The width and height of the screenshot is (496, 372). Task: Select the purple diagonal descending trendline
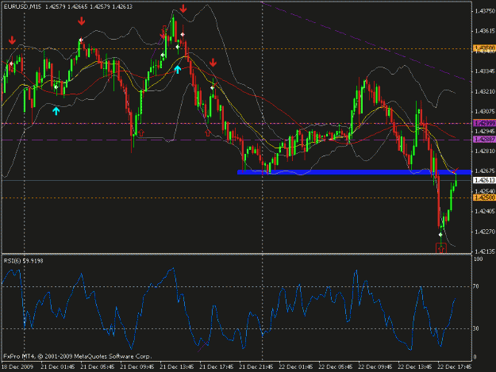tap(367, 42)
